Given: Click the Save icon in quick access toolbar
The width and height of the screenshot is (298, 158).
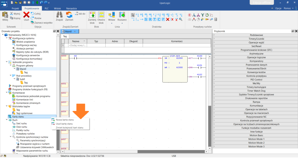Looking at the screenshot, I should [21, 2].
